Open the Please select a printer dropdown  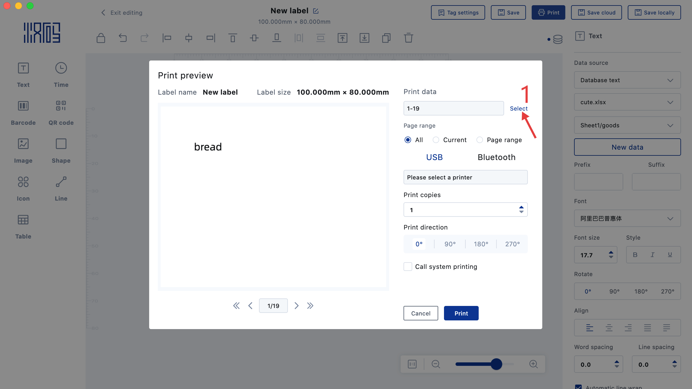tap(465, 177)
